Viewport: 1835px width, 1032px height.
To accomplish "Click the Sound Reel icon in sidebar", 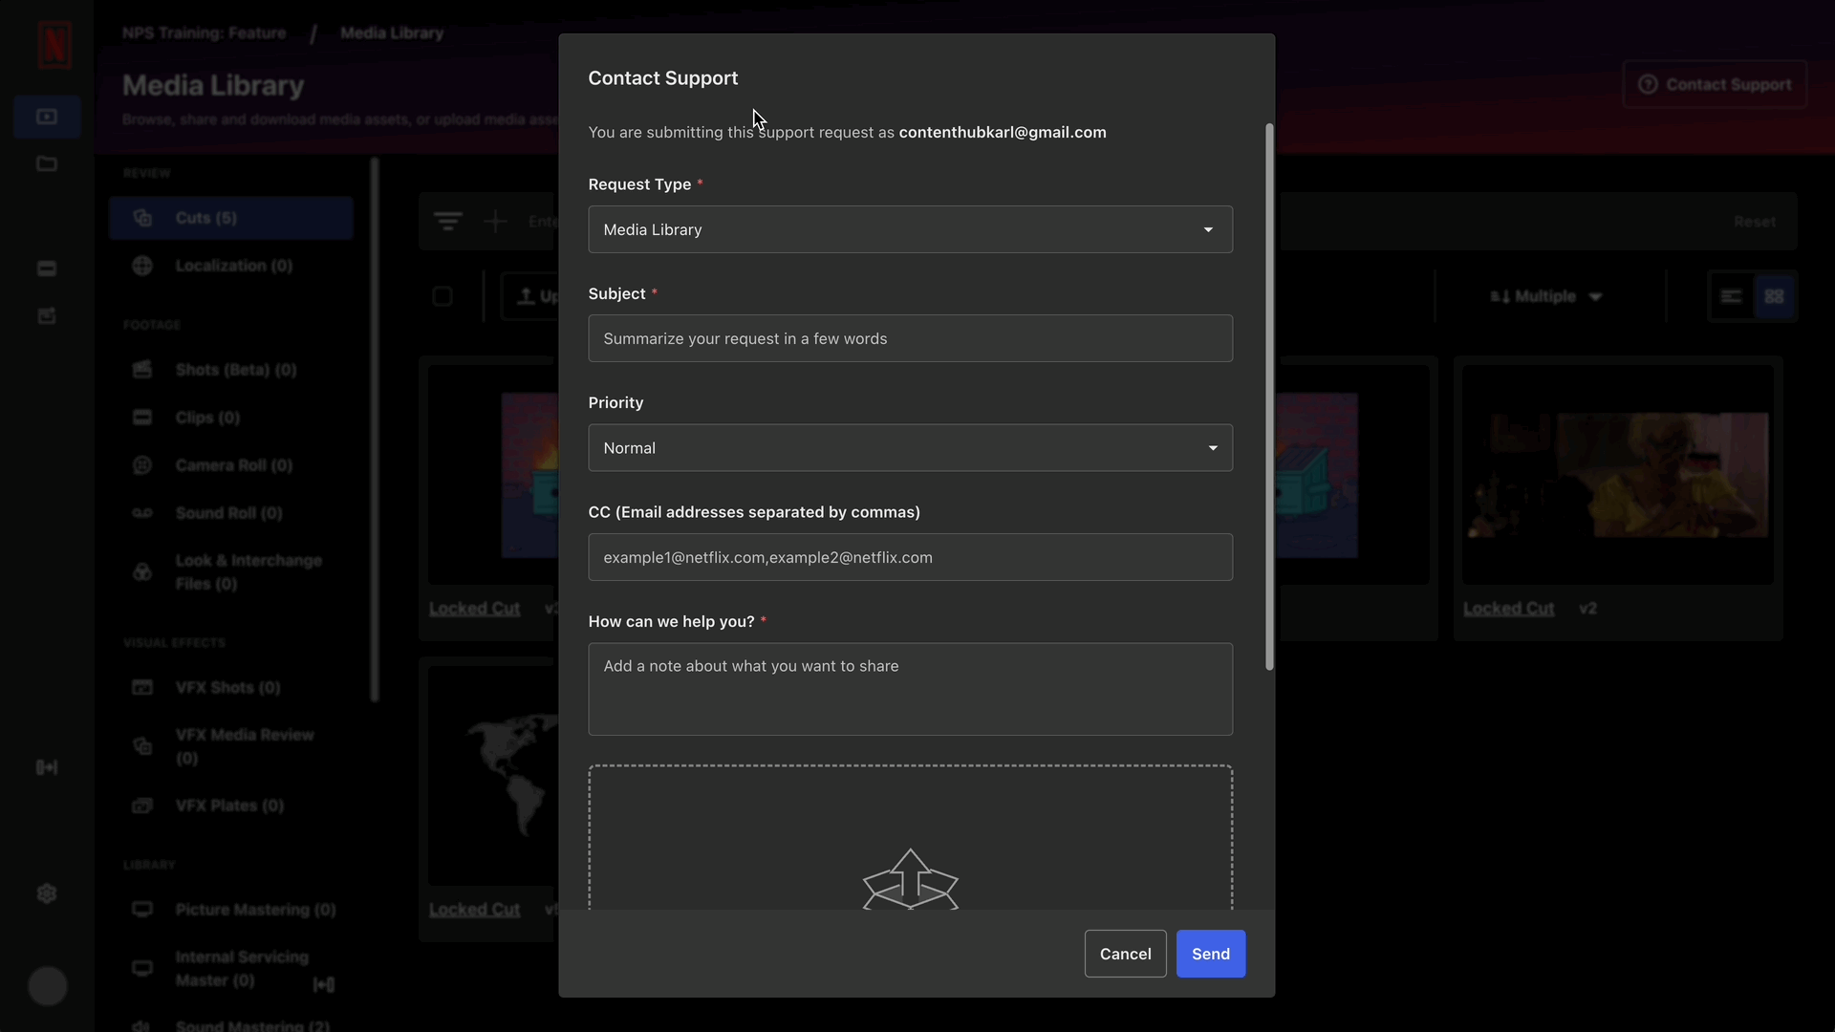I will pyautogui.click(x=142, y=513).
